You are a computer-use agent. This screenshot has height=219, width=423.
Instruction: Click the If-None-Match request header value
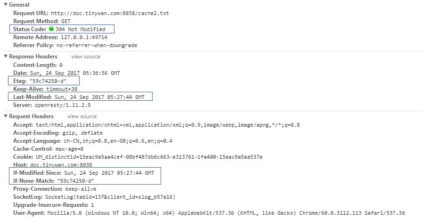(75, 181)
